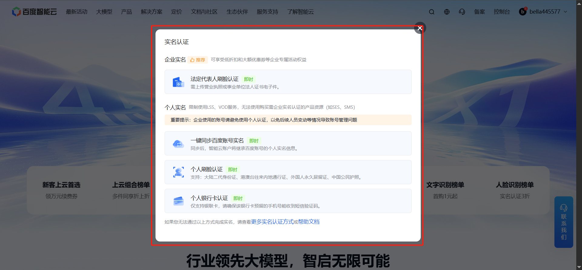
Task: Click the 即时 tag beside 法定代表人刷脸认证
Action: (249, 79)
